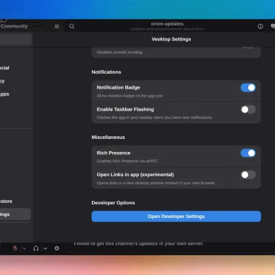275x275 pixels.
Task: Open the sidebar item ending in 'pps'
Action: [5, 94]
